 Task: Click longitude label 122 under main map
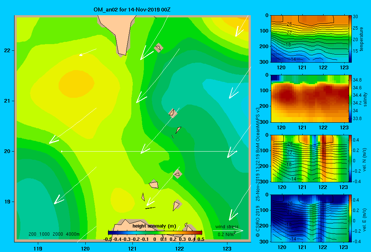[180, 248]
